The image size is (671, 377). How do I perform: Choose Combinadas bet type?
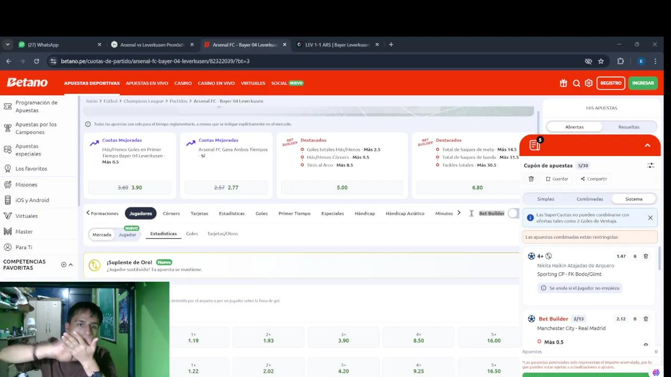(590, 199)
